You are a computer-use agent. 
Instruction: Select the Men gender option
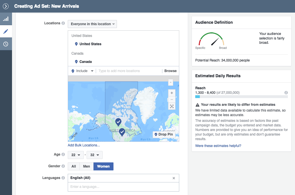click(86, 166)
